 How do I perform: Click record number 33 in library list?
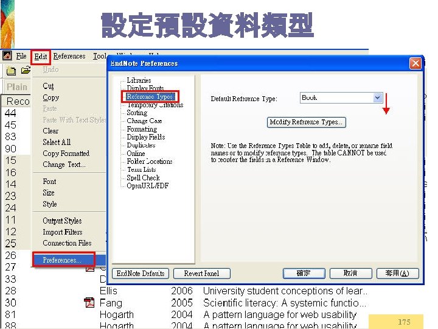pyautogui.click(x=10, y=279)
